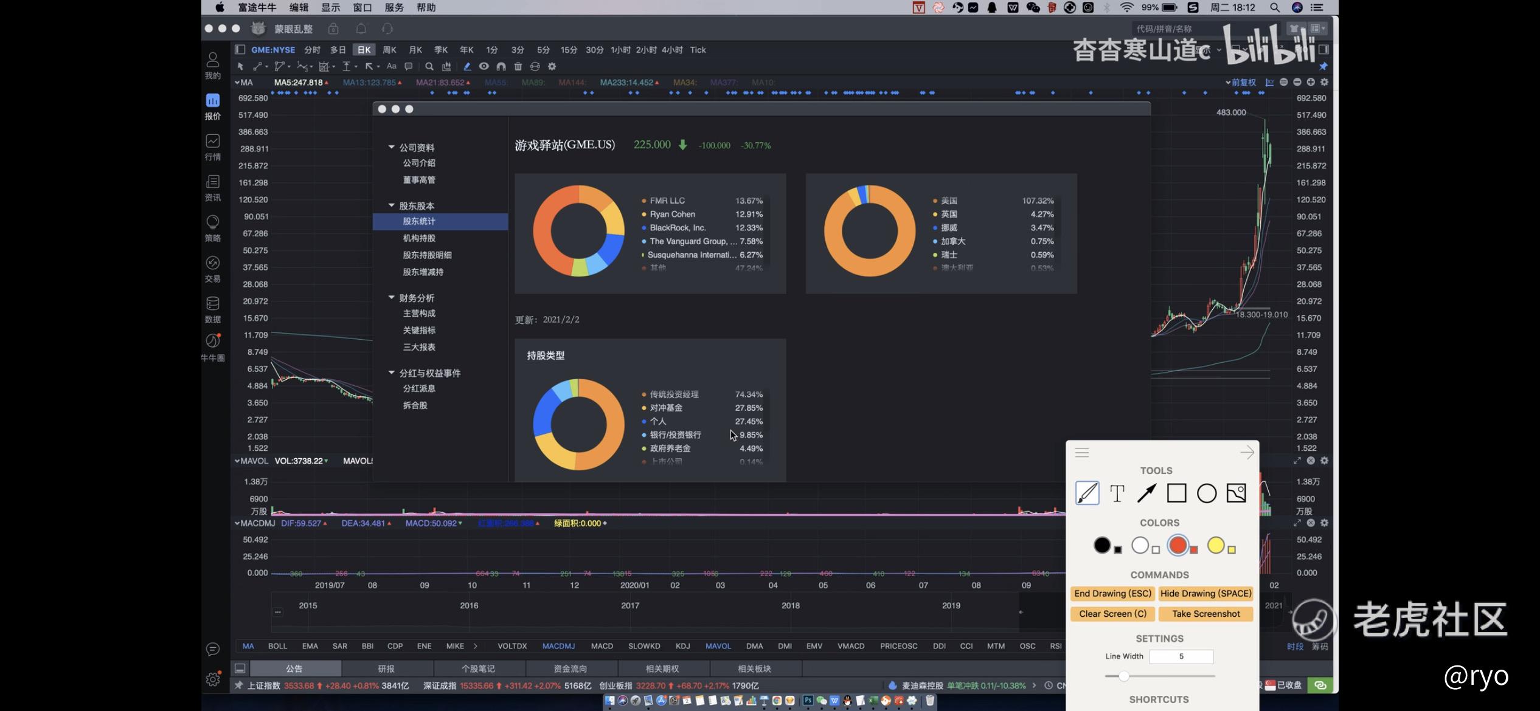Toggle the blue pencil drawing mode
Image resolution: width=1540 pixels, height=711 pixels.
[467, 66]
